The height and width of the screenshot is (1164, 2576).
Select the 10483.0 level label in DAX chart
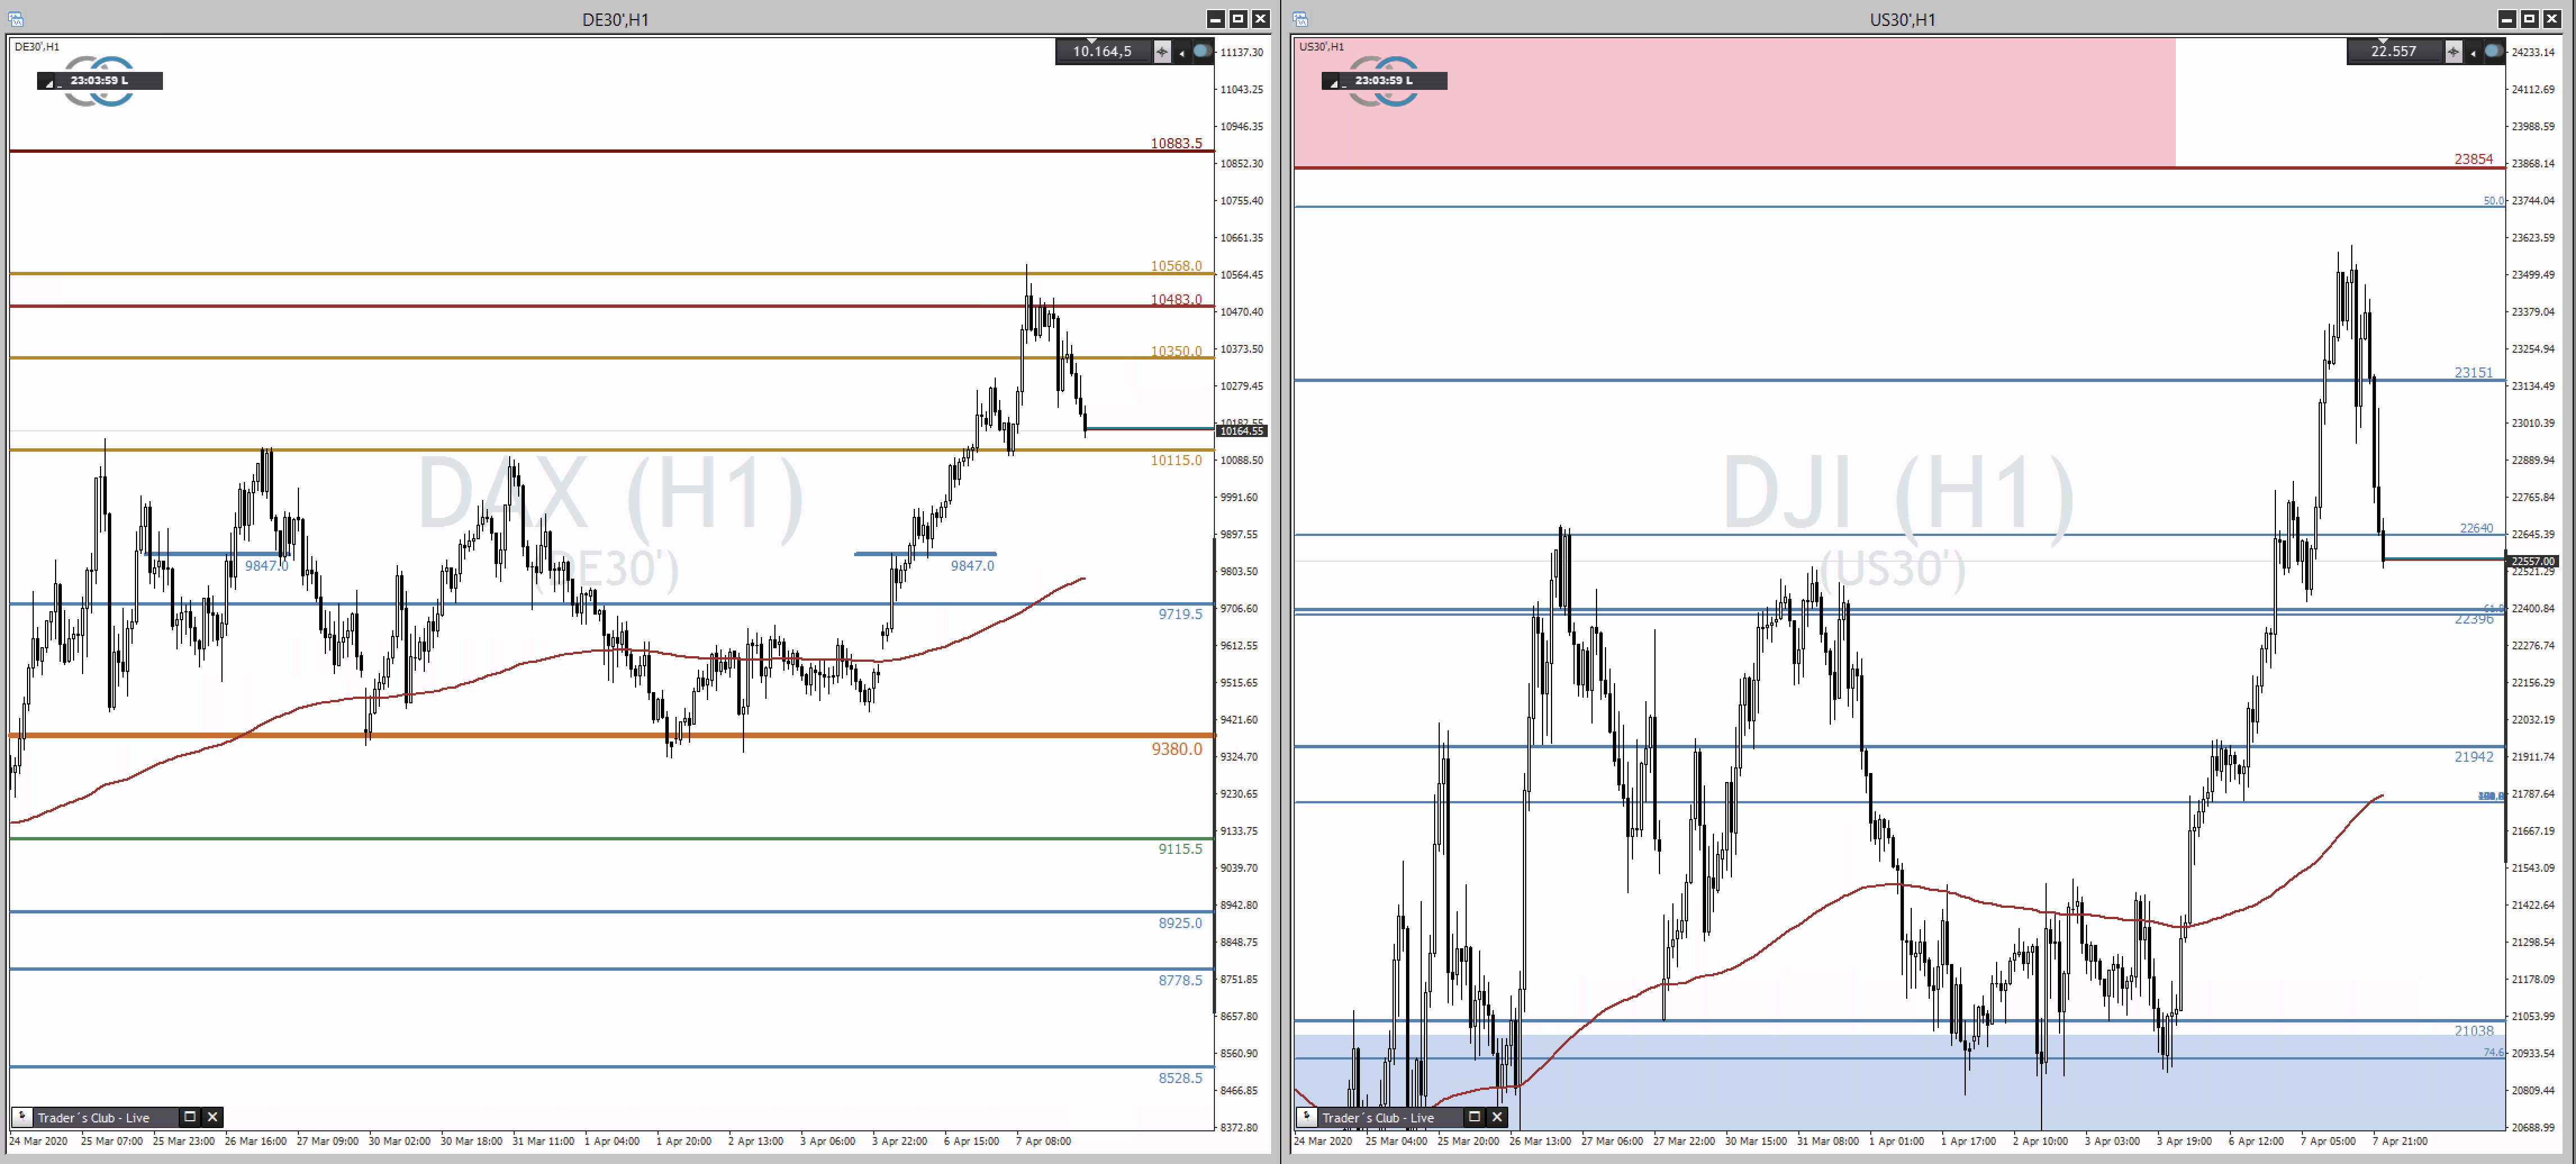[1176, 299]
